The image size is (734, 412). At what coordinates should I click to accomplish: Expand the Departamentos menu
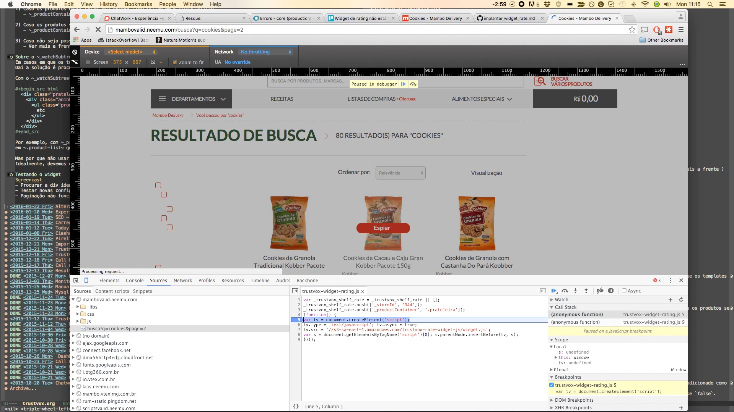pos(191,99)
